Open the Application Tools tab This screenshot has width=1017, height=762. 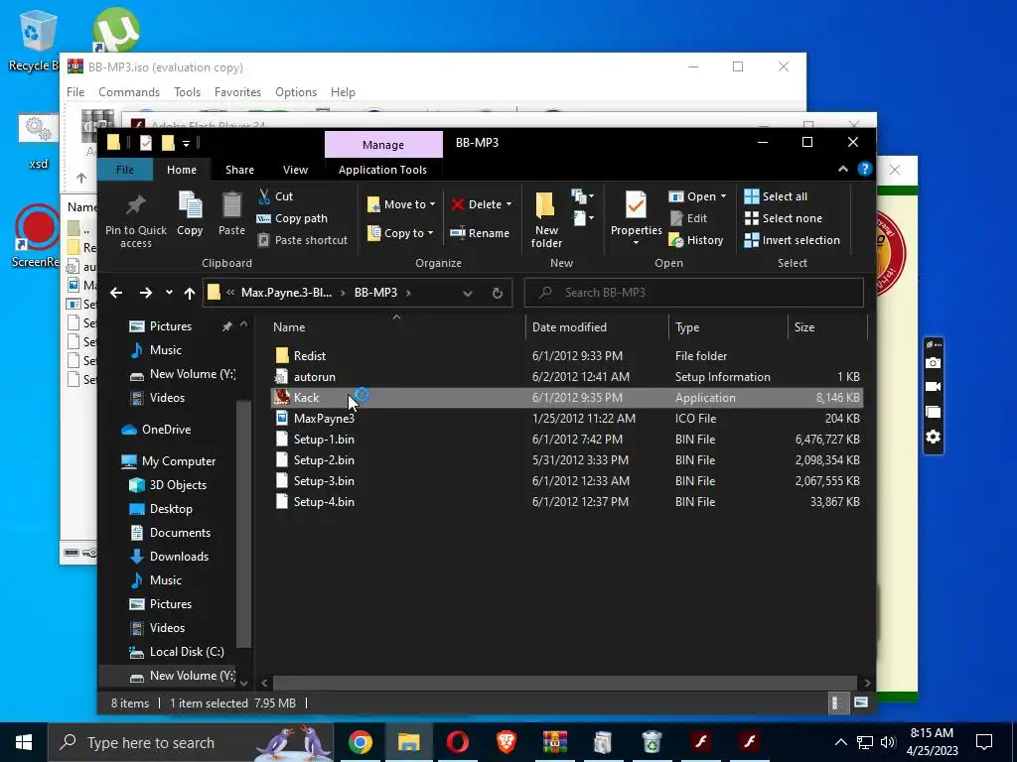(382, 169)
